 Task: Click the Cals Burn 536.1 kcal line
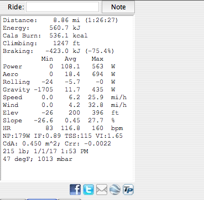[45, 35]
